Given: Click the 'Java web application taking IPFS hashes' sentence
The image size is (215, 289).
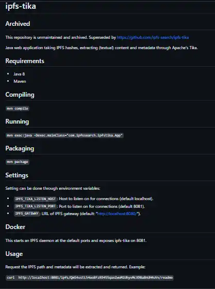Looking at the screenshot, I should [102, 48].
